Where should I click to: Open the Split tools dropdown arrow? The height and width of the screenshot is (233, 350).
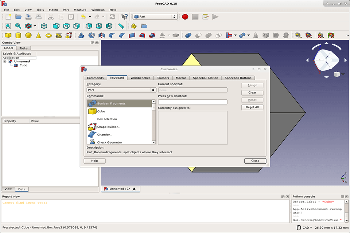249,35
